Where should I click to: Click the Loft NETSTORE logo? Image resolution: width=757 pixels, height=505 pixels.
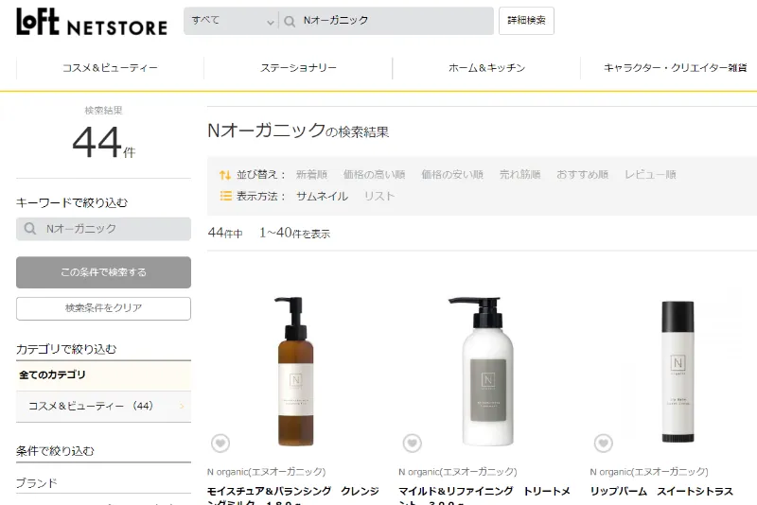(92, 22)
